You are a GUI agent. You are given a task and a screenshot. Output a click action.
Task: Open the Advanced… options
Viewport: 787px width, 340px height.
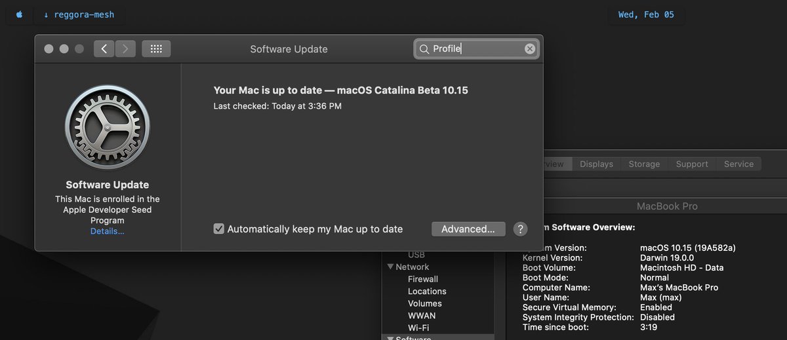click(468, 229)
